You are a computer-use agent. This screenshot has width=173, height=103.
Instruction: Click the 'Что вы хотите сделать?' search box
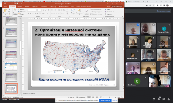[84, 6]
